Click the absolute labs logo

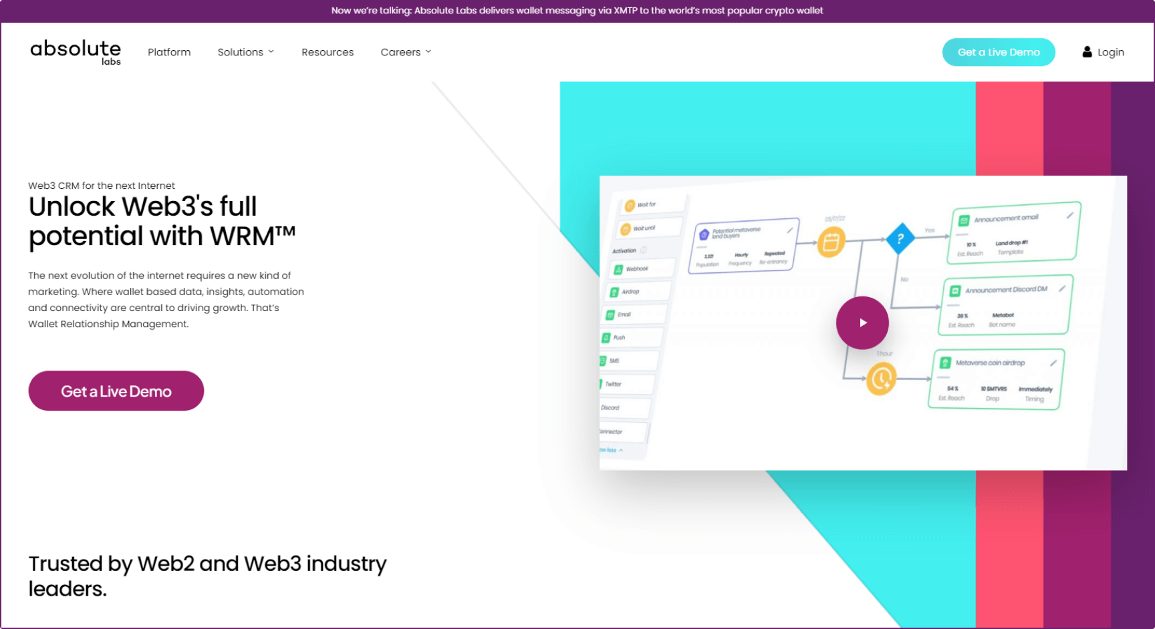[75, 51]
